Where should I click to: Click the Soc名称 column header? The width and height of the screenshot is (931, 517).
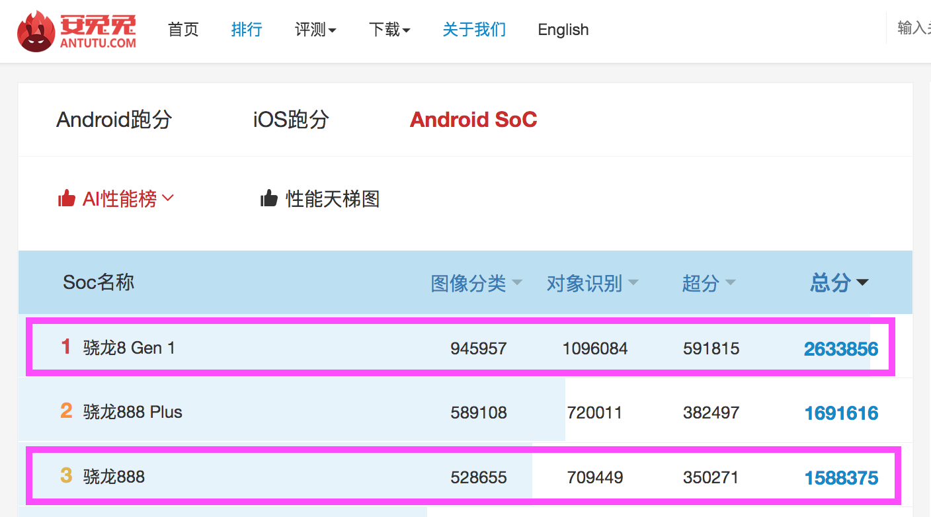[99, 282]
